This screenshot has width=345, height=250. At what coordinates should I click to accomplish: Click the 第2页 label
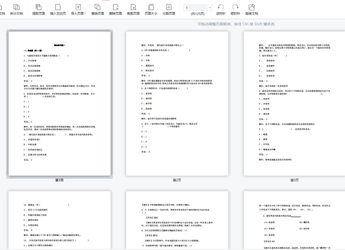[x=177, y=180]
